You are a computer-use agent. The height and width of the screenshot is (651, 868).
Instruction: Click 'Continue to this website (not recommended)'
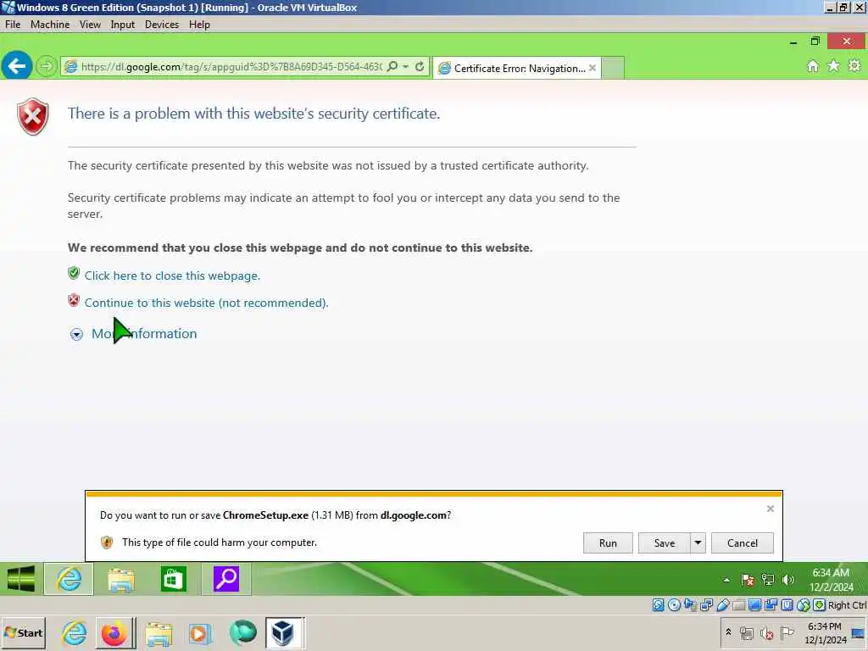tap(207, 303)
